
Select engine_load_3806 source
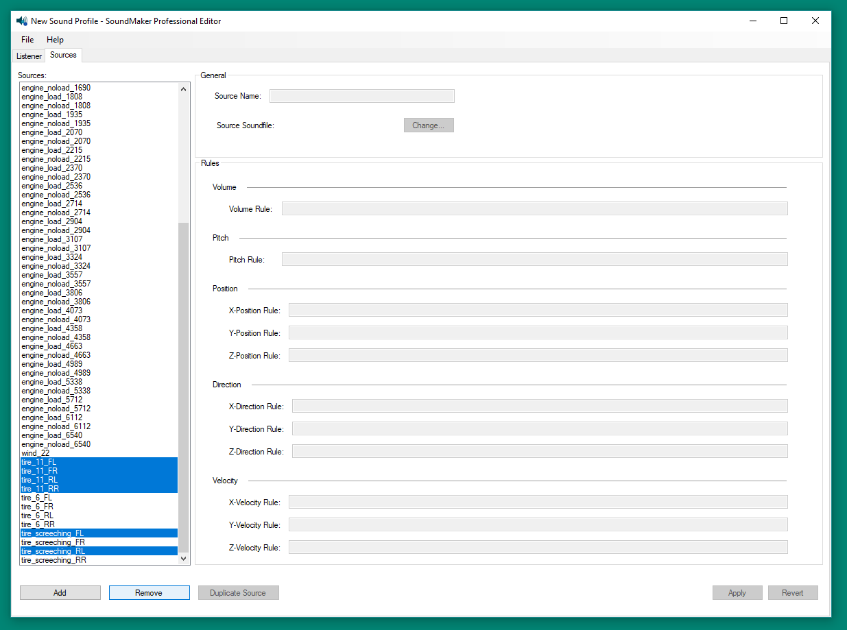(99, 293)
